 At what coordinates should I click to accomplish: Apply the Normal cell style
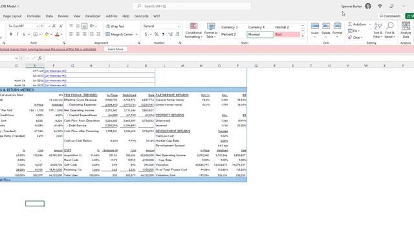[x=260, y=34]
